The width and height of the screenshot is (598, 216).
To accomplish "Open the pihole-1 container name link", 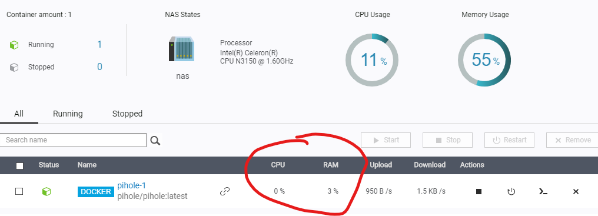I will tap(132, 185).
